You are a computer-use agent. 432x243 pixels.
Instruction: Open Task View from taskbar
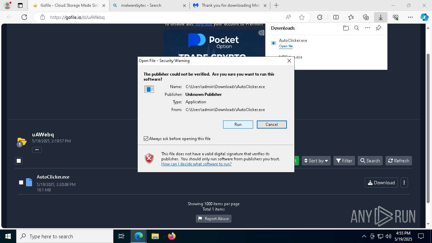click(122, 236)
